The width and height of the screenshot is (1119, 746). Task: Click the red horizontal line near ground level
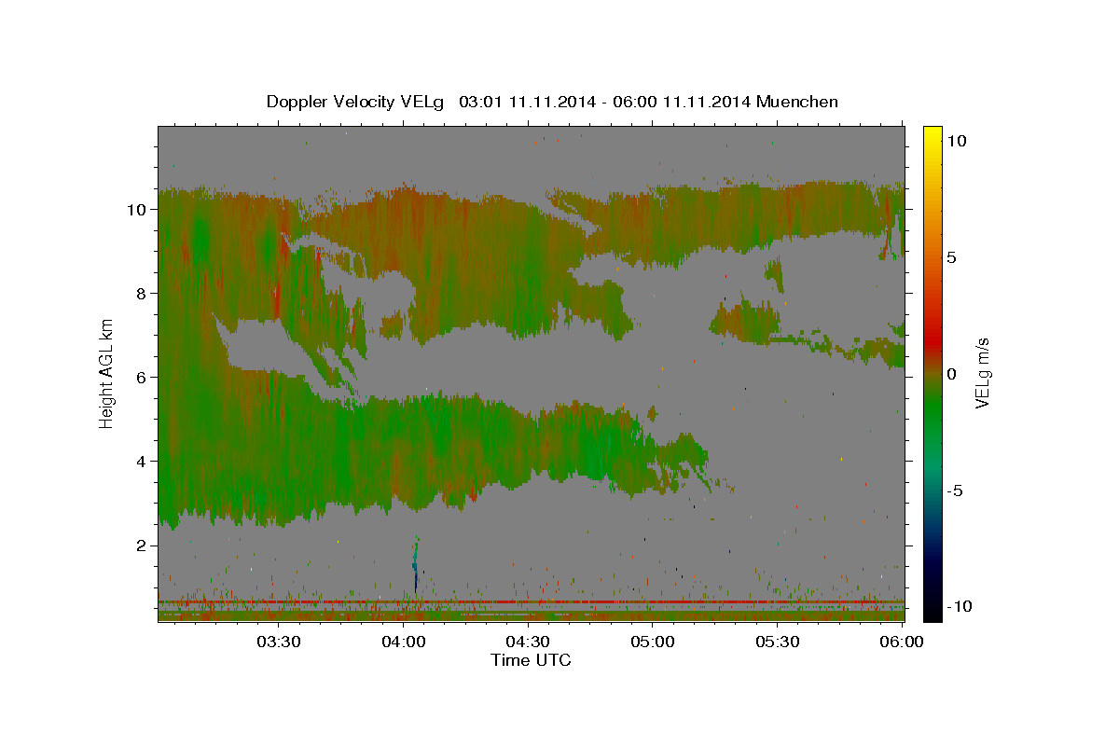coord(531,602)
